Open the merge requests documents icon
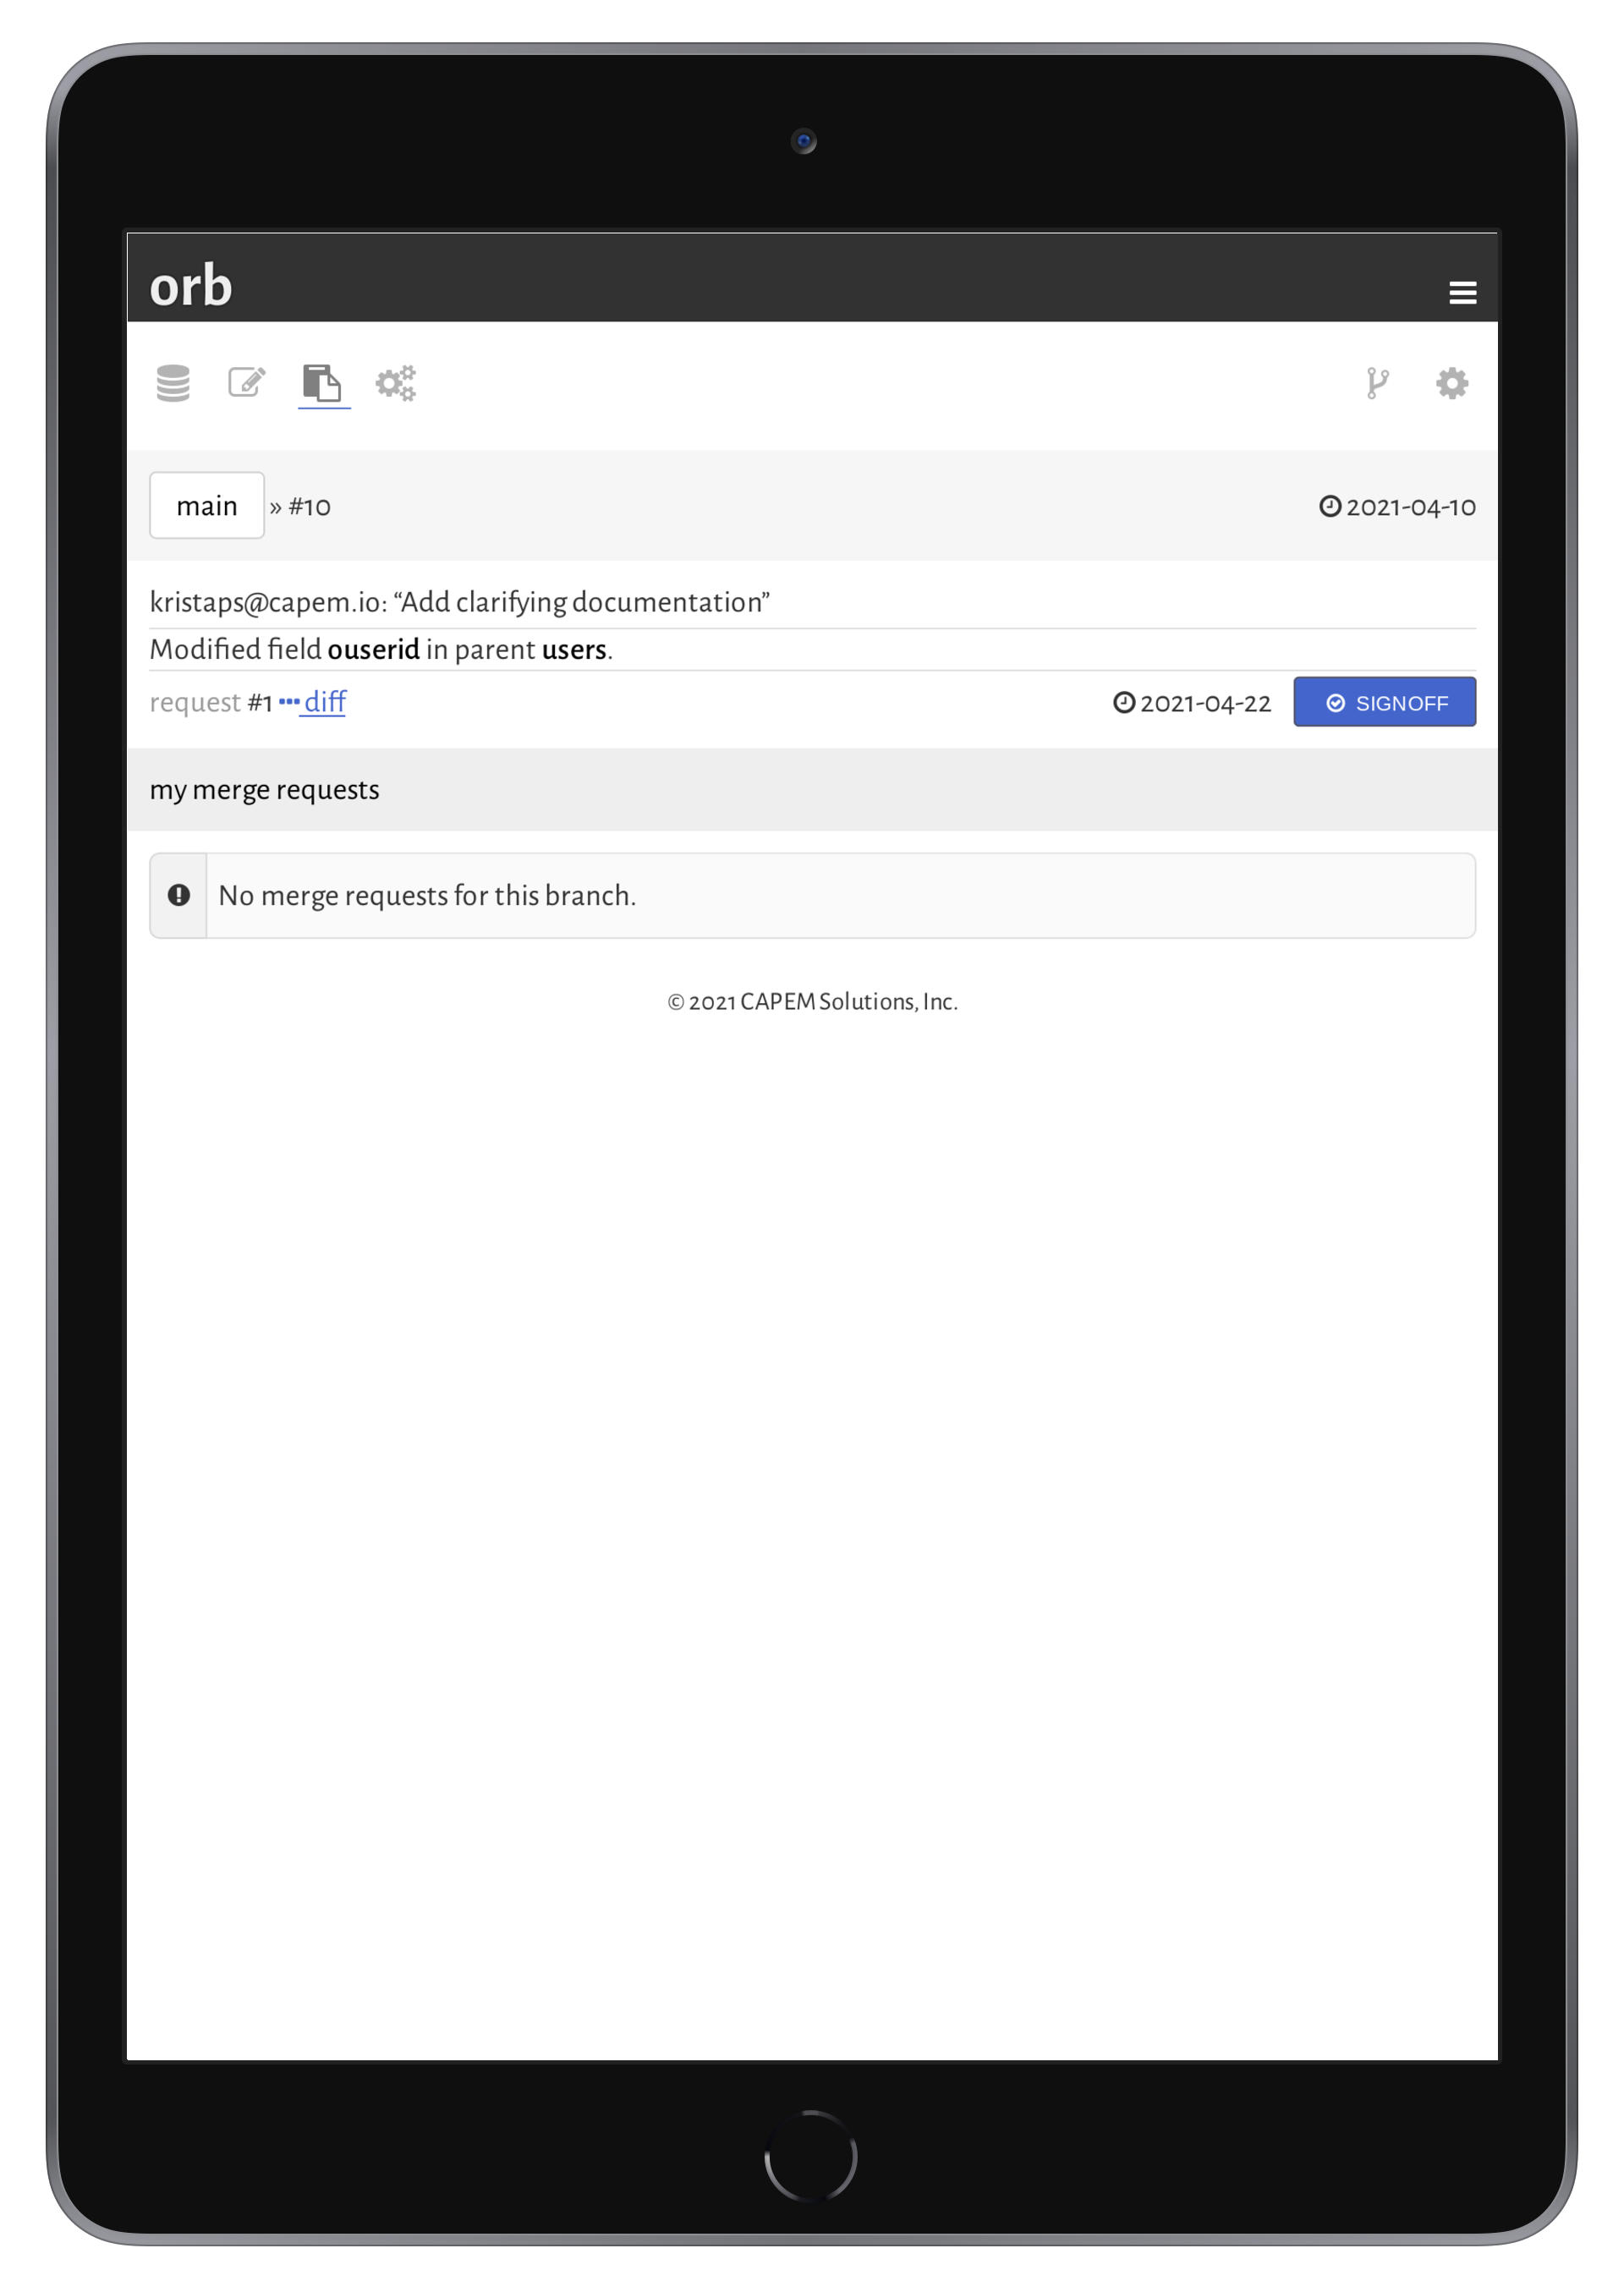 (322, 383)
